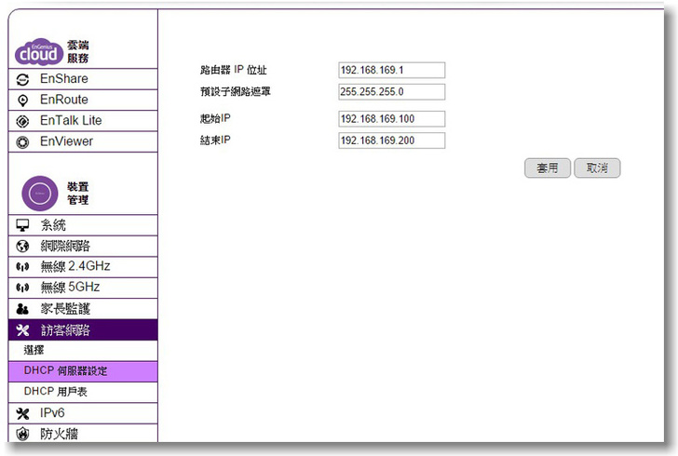Open the DHCP 用戶表 page

(x=56, y=392)
